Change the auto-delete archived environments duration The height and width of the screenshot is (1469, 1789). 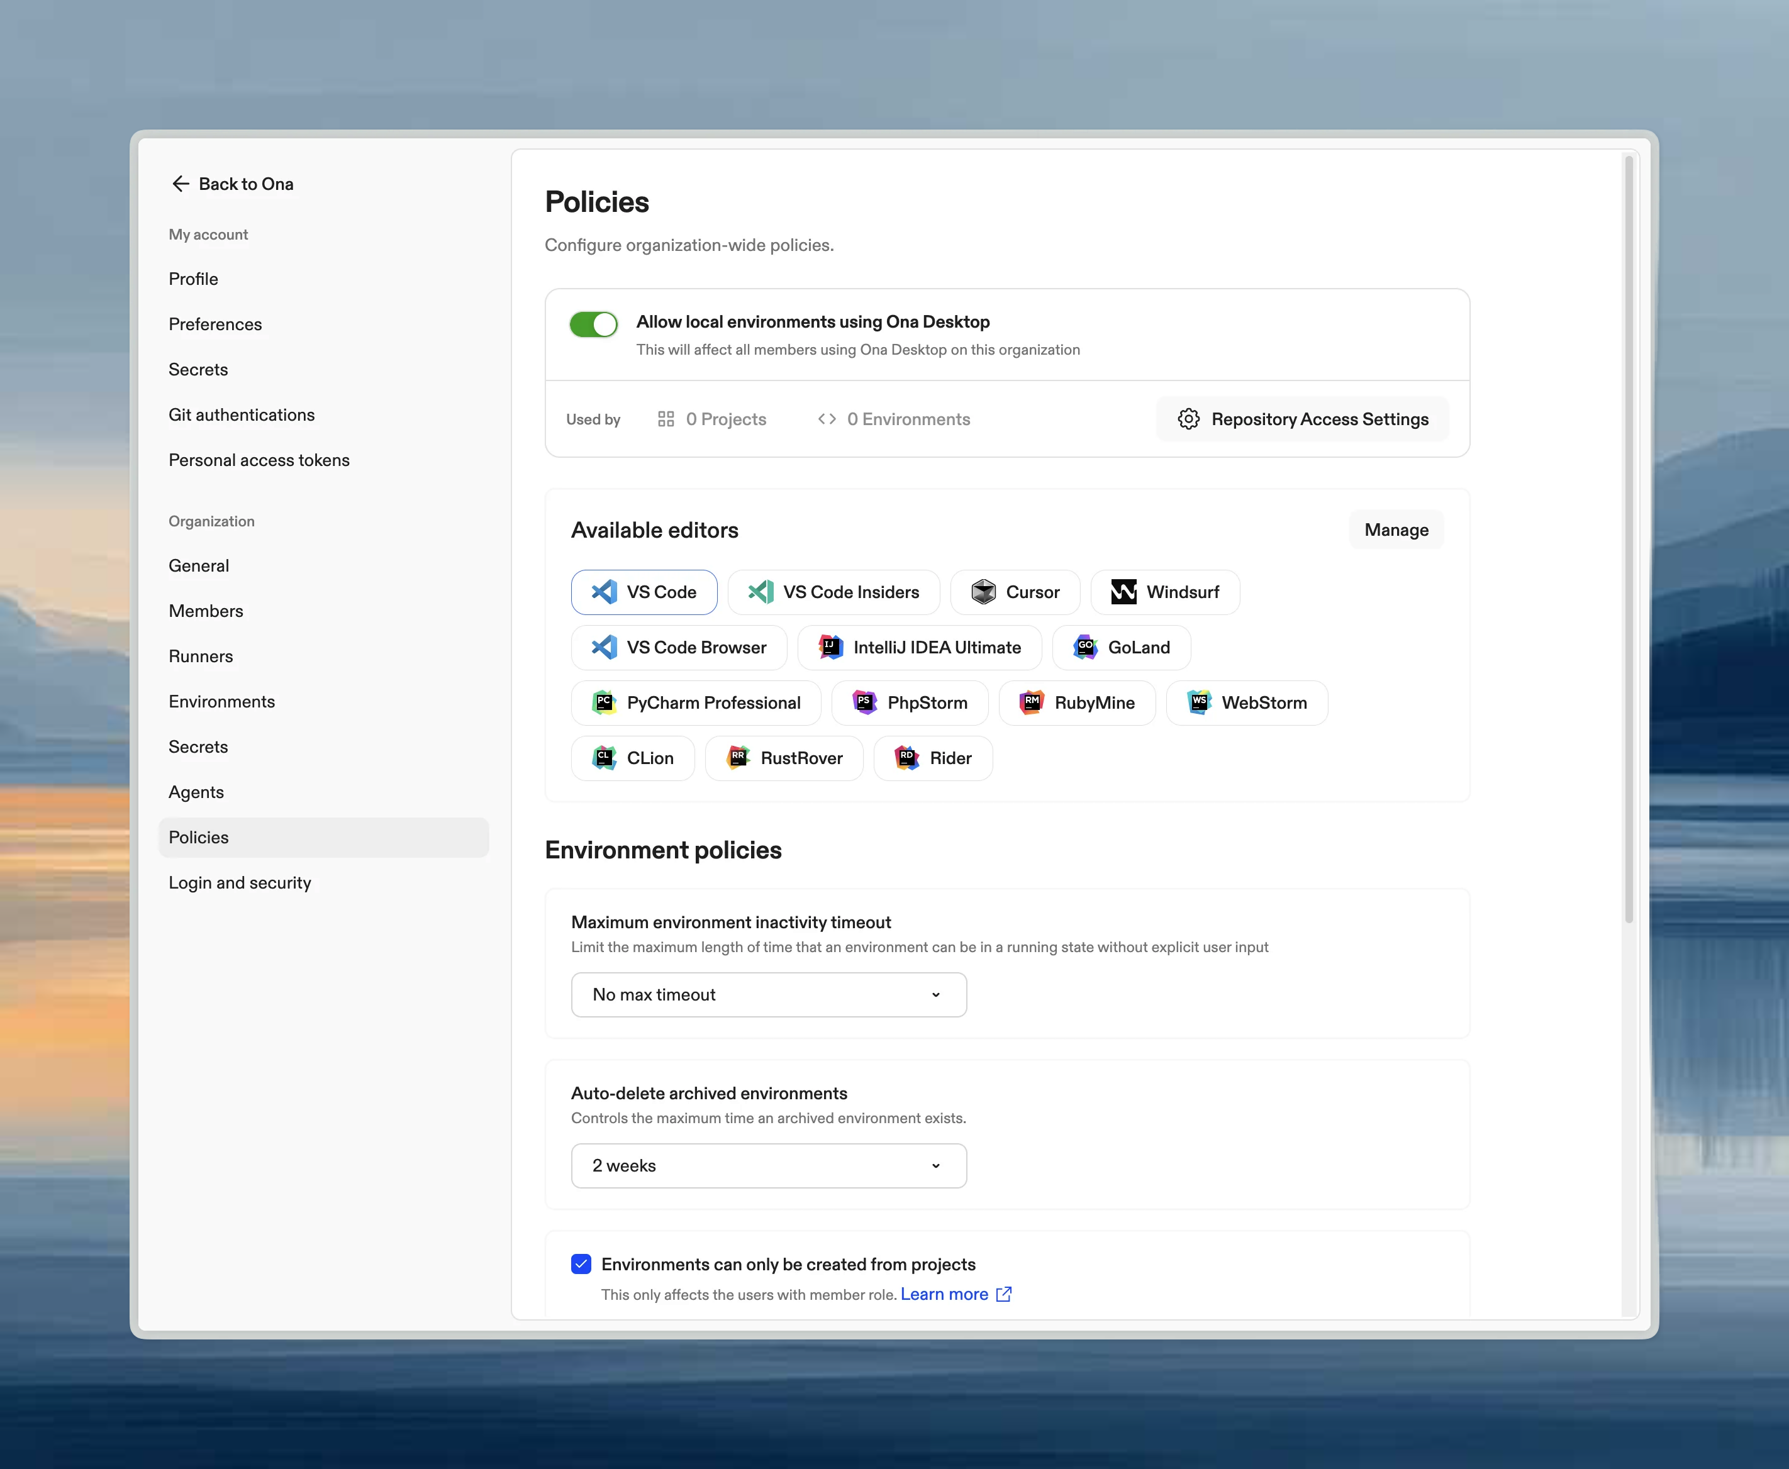click(767, 1165)
